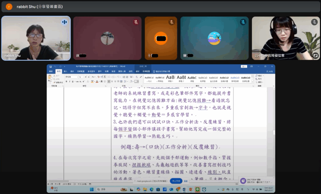
Task: Click muted mic icon on beach avatar tile
Action: pos(243,22)
